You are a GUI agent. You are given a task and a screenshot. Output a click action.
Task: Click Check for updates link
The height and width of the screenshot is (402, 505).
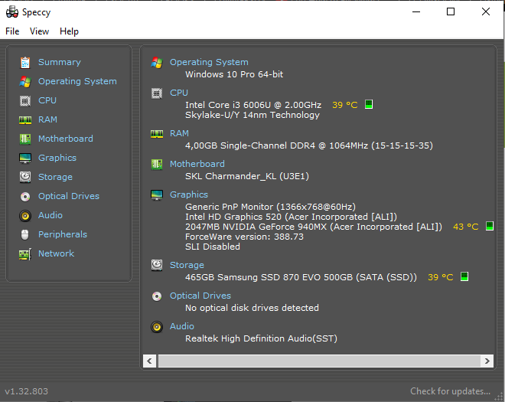(450, 391)
